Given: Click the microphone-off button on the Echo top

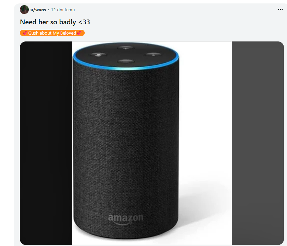Looking at the screenshot, I should click(98, 54).
